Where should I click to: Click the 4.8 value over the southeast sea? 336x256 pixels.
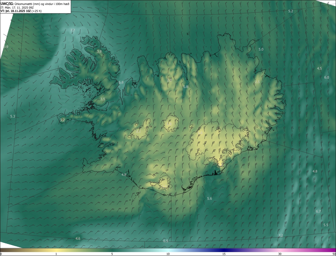(x=315, y=171)
